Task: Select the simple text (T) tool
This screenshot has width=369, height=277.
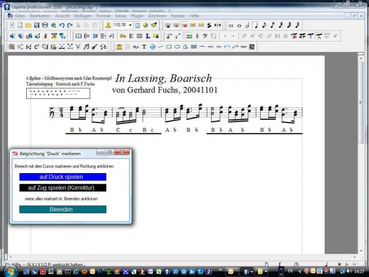Action: click(144, 47)
